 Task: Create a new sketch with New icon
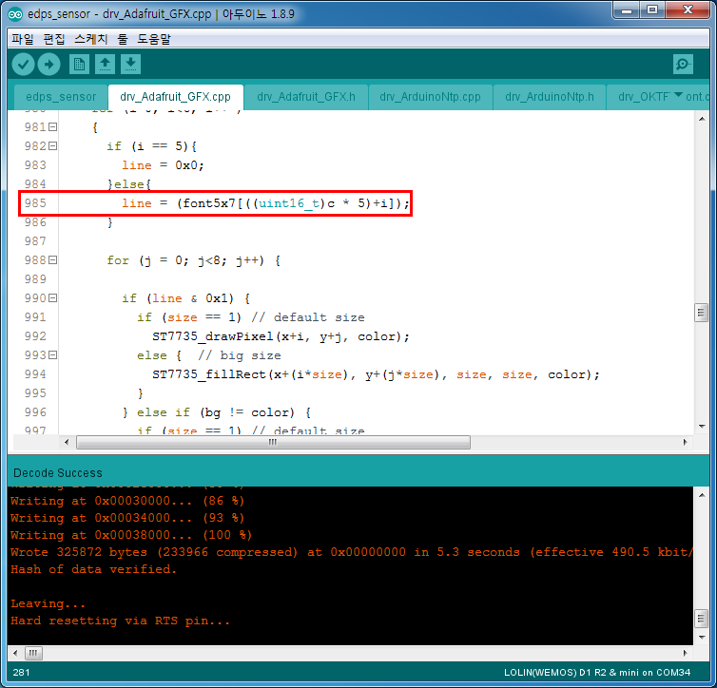(x=79, y=64)
